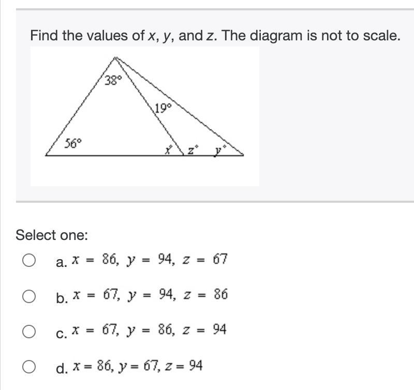
Task: Select radio button for option a
Action: point(29,261)
